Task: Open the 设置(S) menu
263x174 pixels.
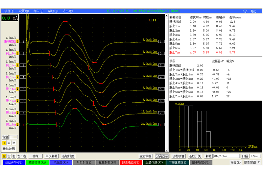Action: [24, 11]
